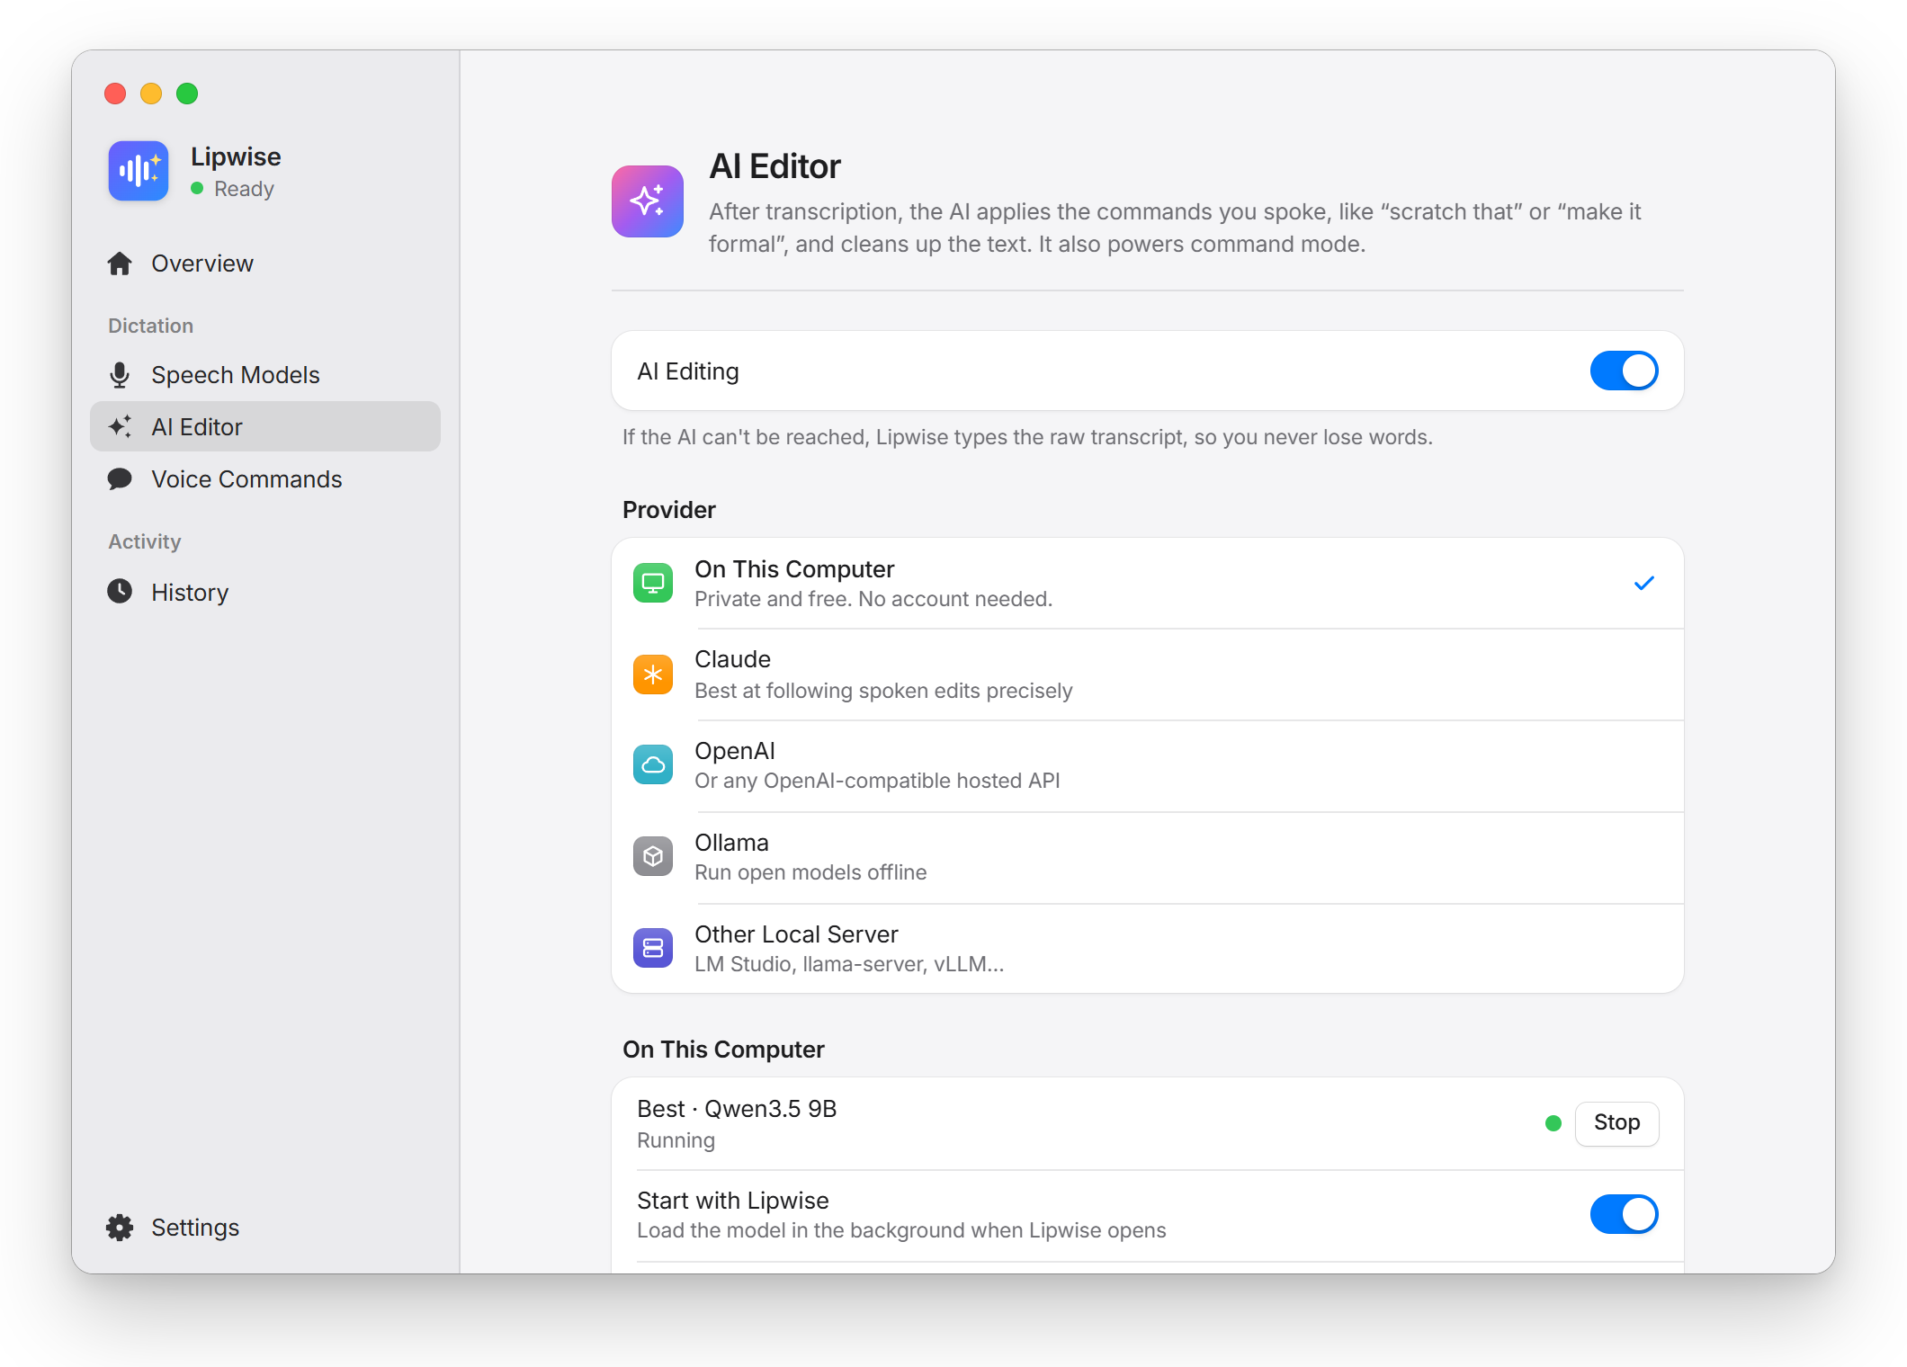
Task: Choose Ollama as the provider
Action: (x=1148, y=858)
